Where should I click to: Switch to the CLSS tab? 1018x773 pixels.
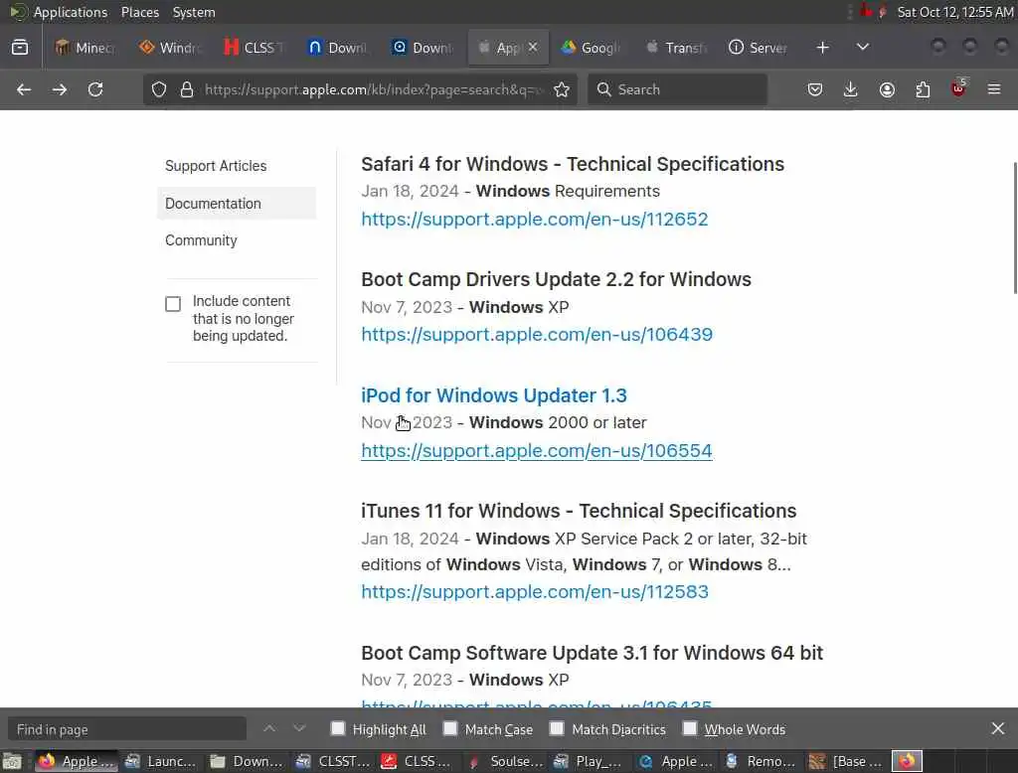click(254, 48)
